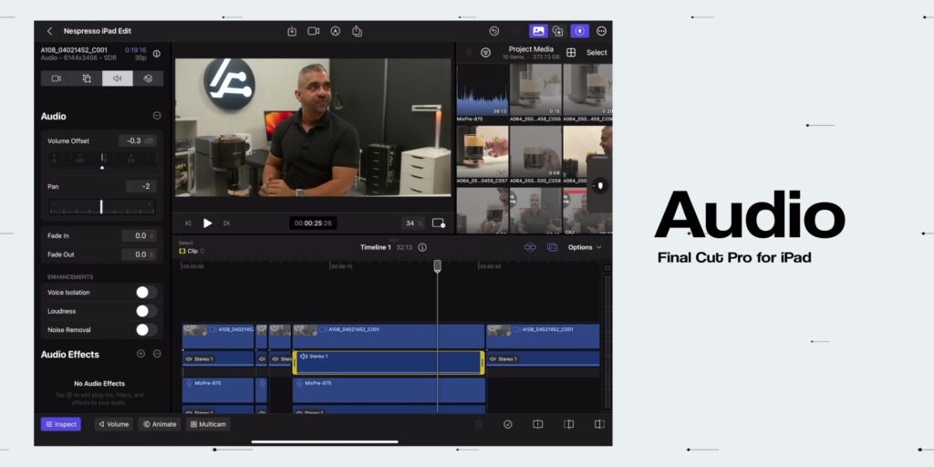Play the viewer preview
This screenshot has width=934, height=467.
[207, 223]
